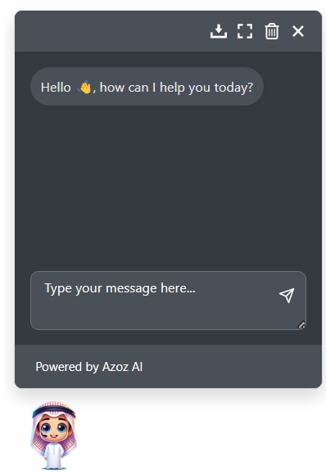
Task: Click the blank footer area beside the branding
Action: tap(232, 367)
